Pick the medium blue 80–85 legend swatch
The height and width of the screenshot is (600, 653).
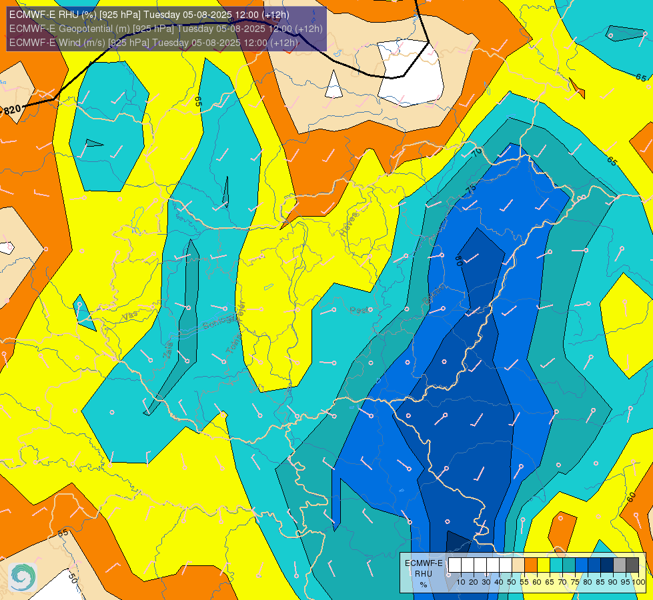point(594,565)
